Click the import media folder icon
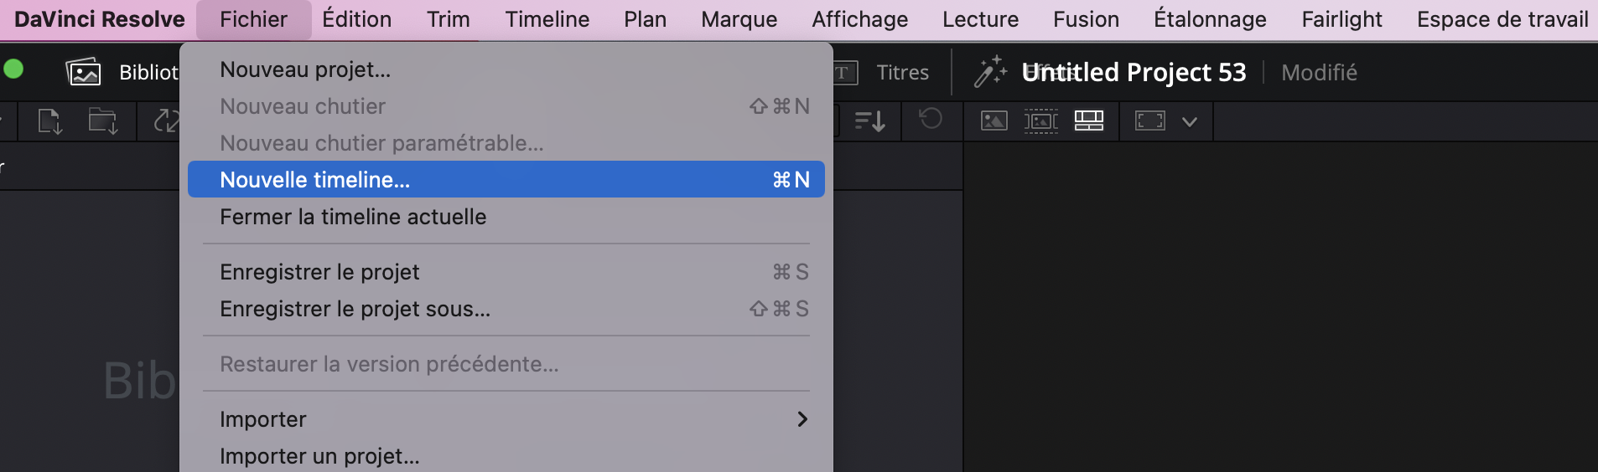This screenshot has height=472, width=1598. tap(103, 121)
